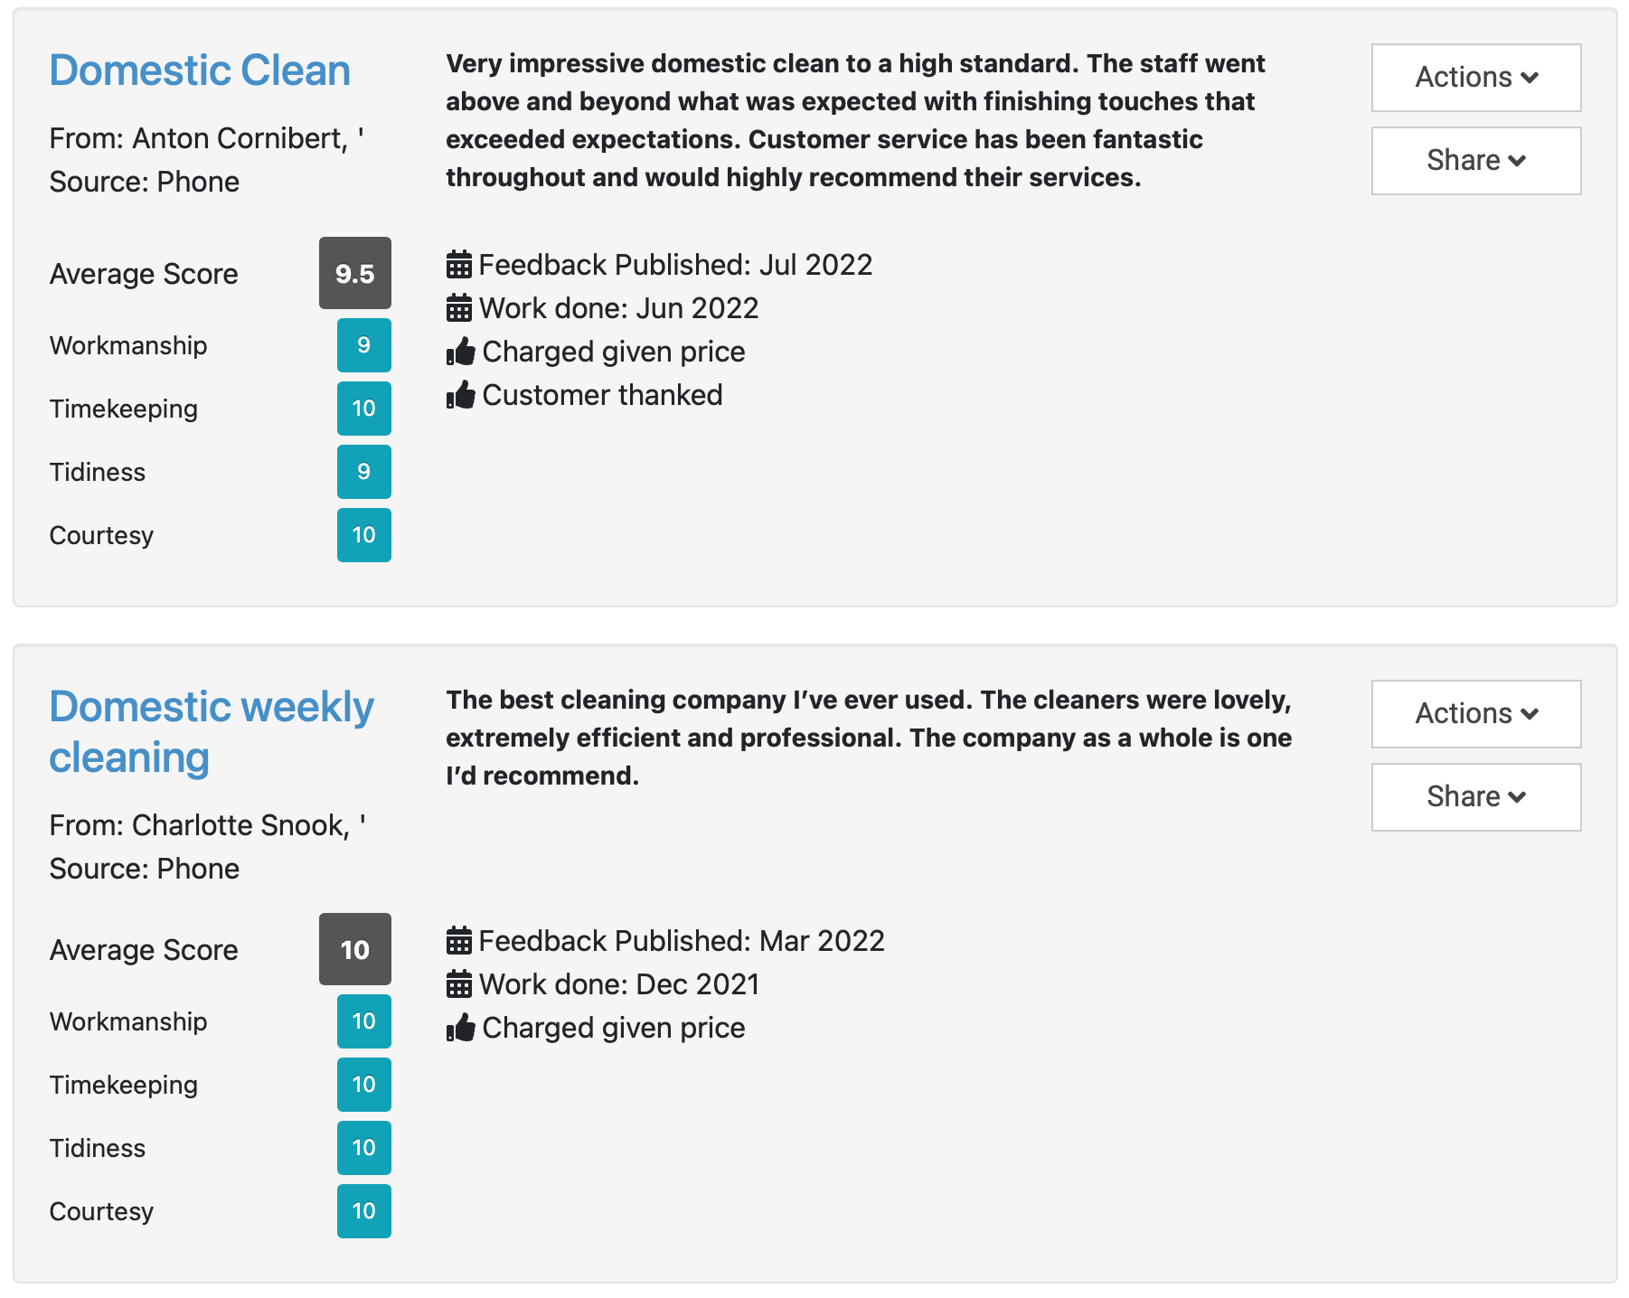Click the thumbs-up icon in the Domestic weekly cleaning review
The height and width of the screenshot is (1298, 1629).
point(461,1028)
